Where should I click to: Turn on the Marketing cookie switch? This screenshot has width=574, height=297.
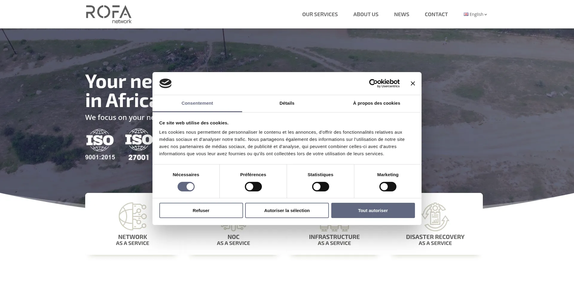pos(387,187)
